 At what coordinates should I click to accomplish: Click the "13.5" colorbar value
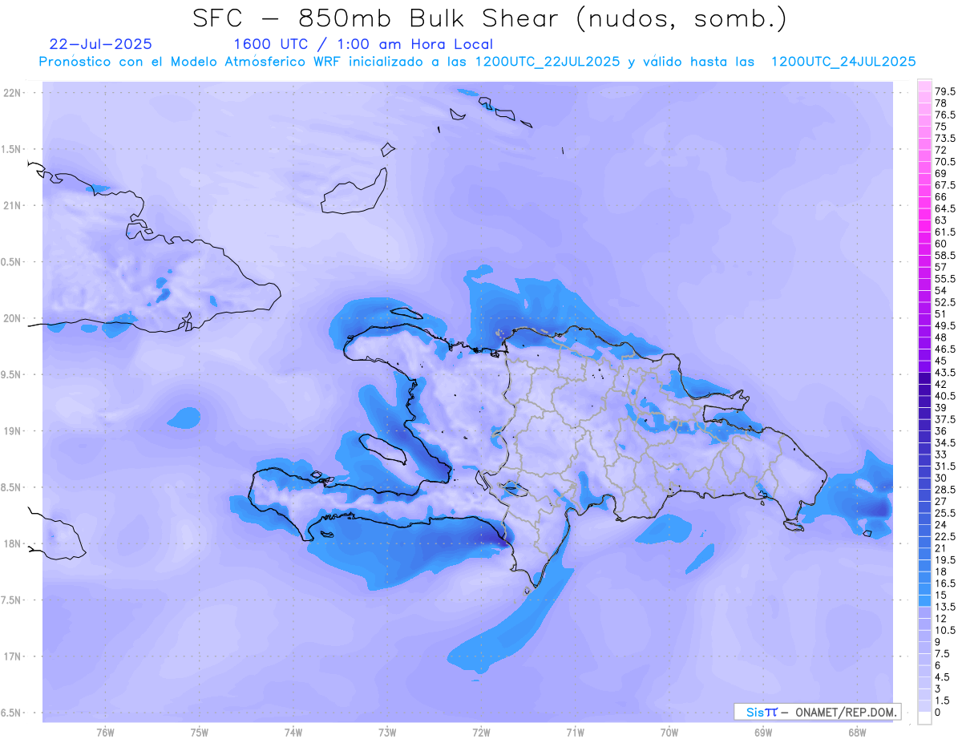pyautogui.click(x=946, y=607)
